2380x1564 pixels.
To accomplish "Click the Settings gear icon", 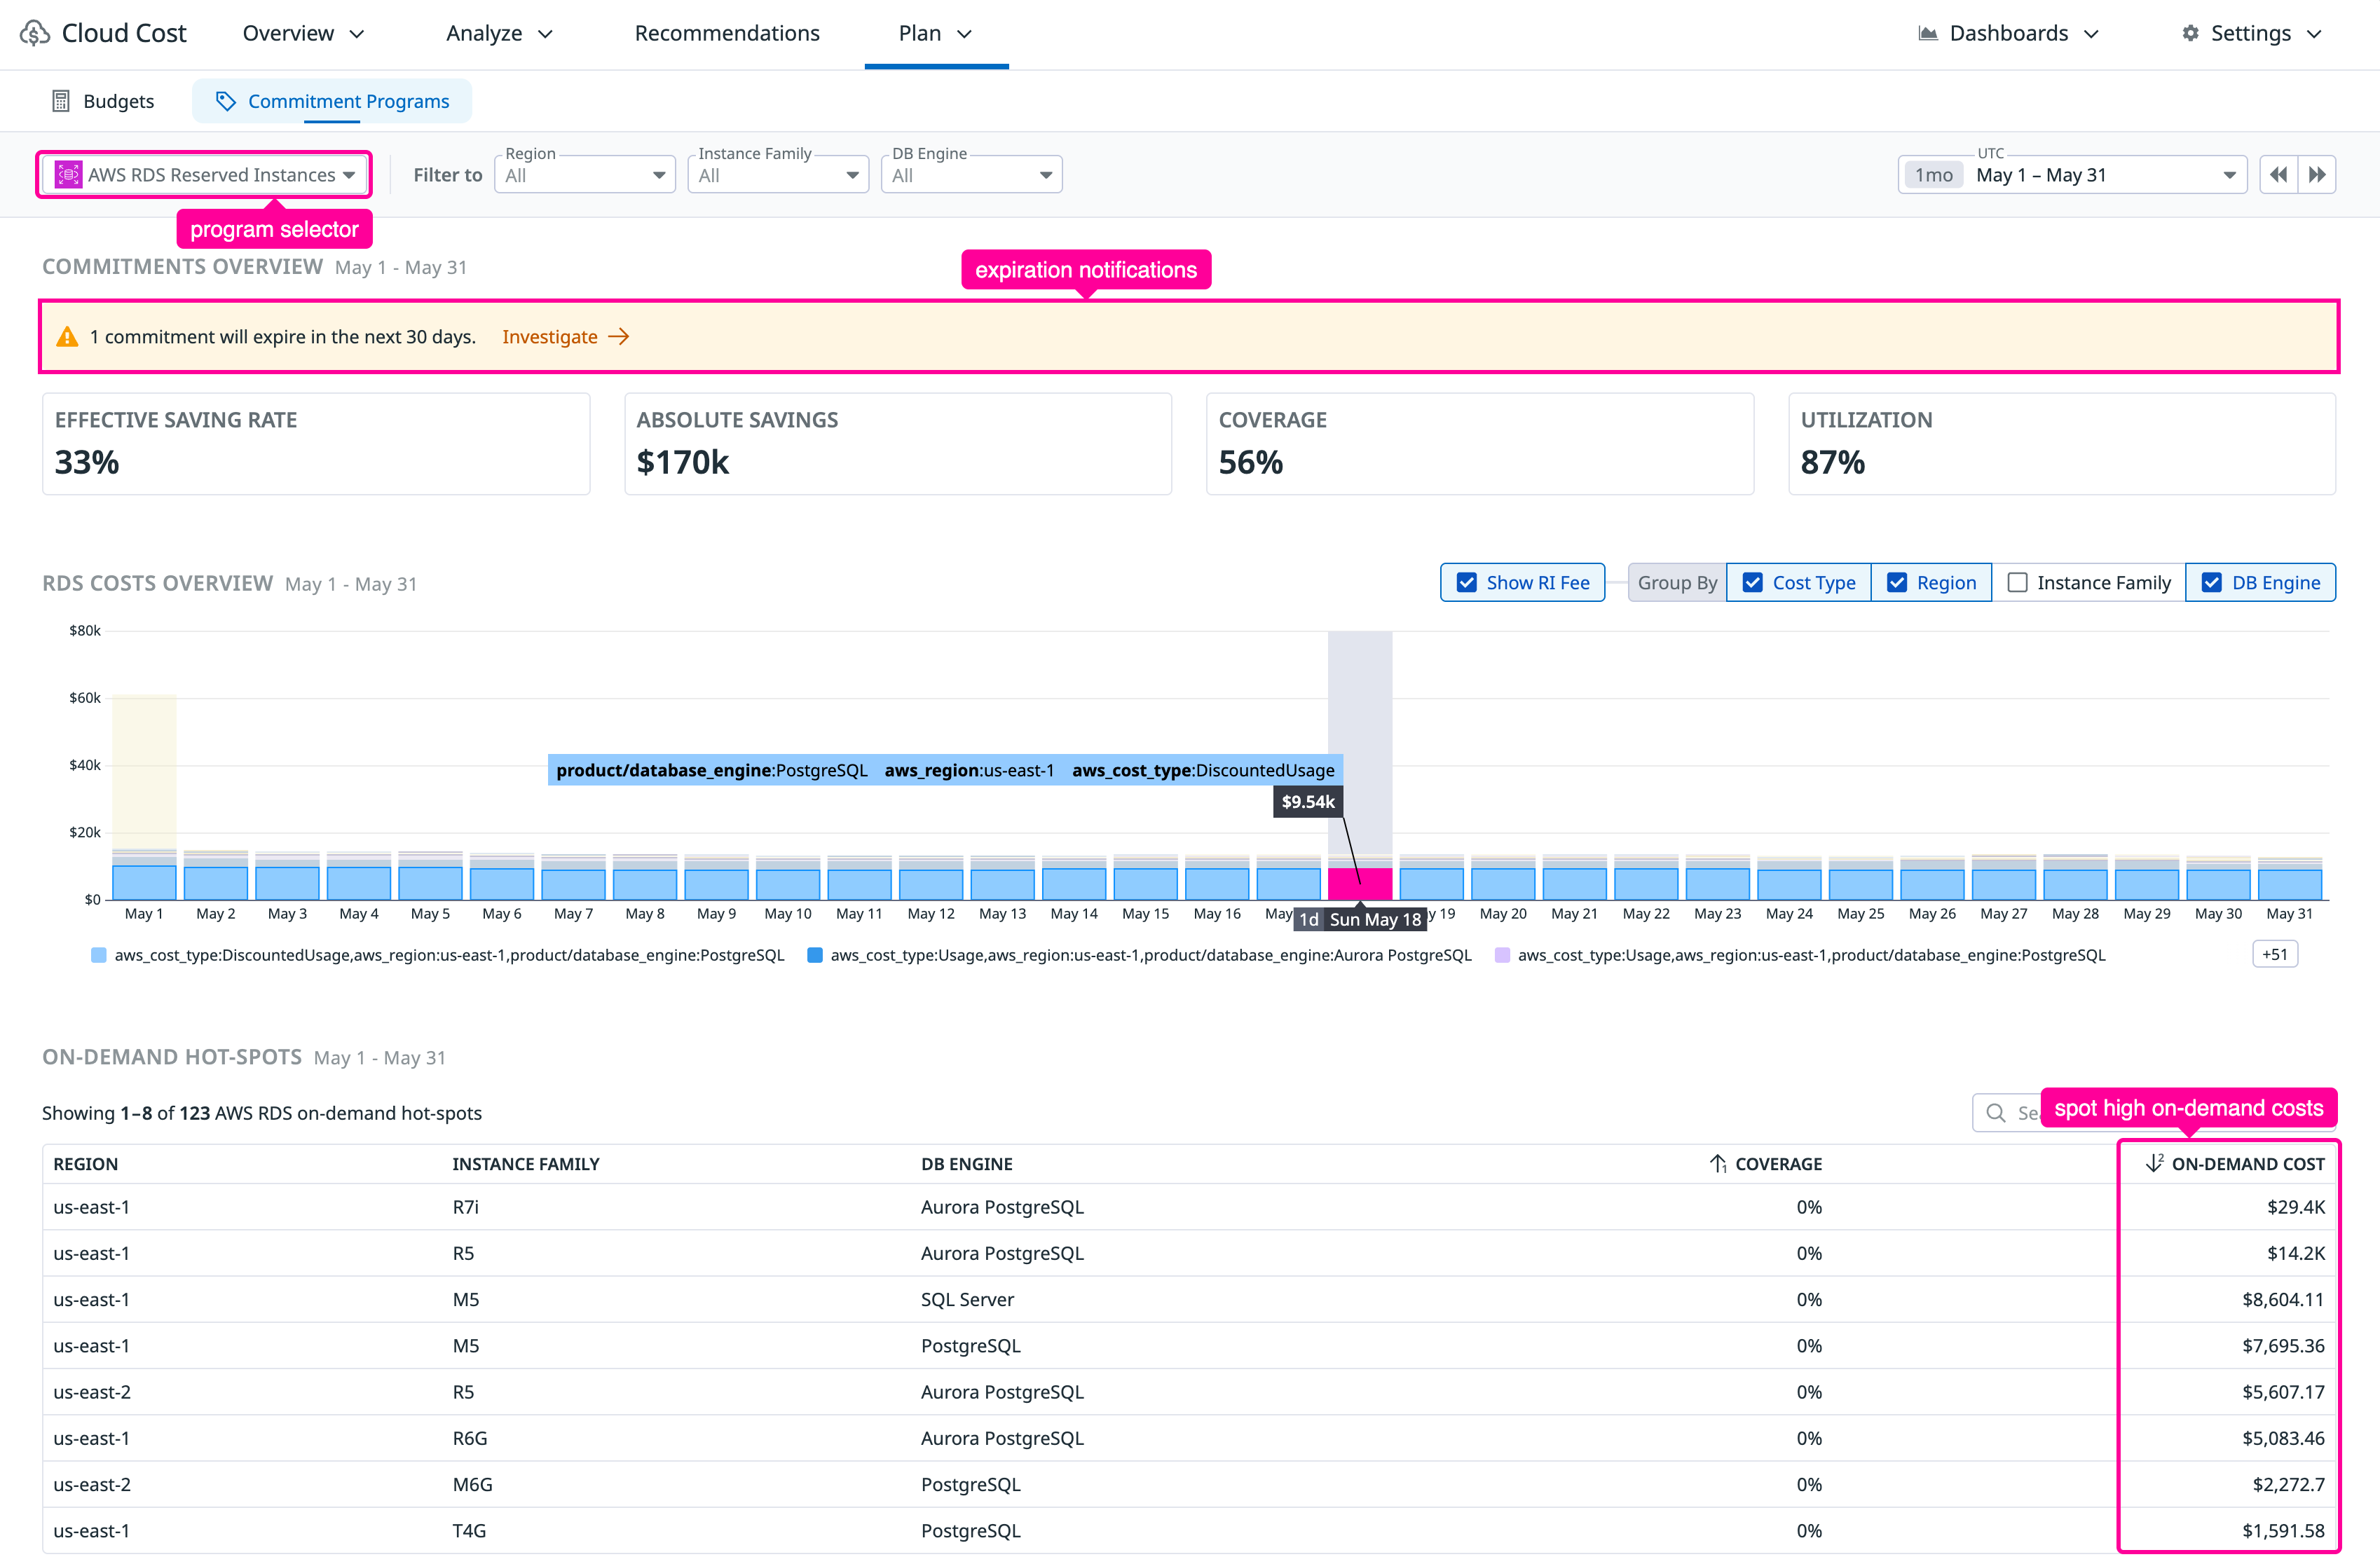I will point(2190,33).
